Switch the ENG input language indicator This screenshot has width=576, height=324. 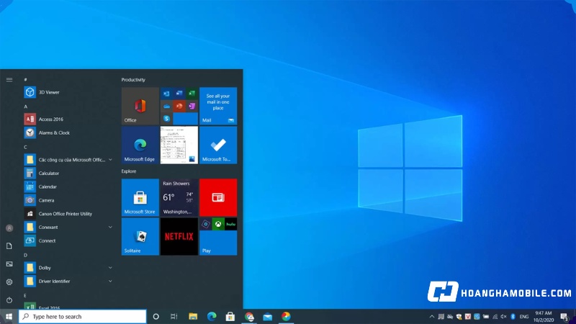point(524,316)
